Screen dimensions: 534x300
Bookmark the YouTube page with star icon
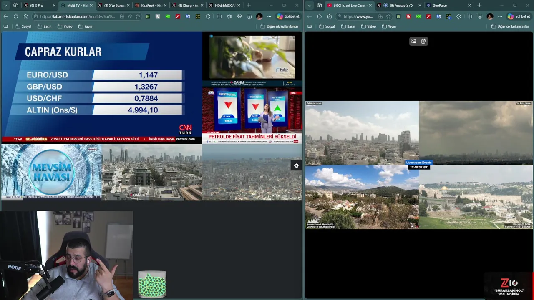pyautogui.click(x=388, y=16)
